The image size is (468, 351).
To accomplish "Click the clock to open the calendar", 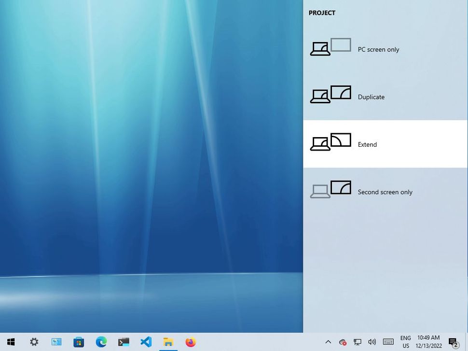I will click(428, 342).
